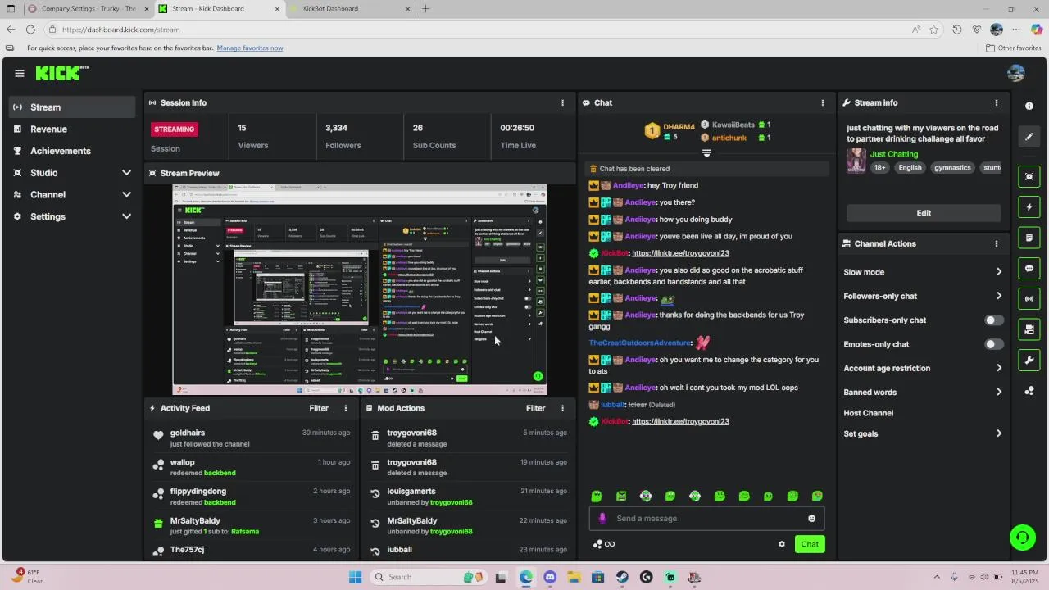
Task: Open the hamburger navigation menu
Action: pyautogui.click(x=20, y=73)
